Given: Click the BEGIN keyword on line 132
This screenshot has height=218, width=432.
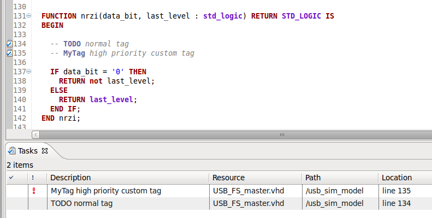Looking at the screenshot, I should pos(52,25).
